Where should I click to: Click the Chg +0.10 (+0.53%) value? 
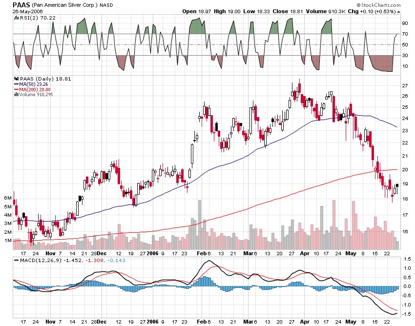coord(372,11)
